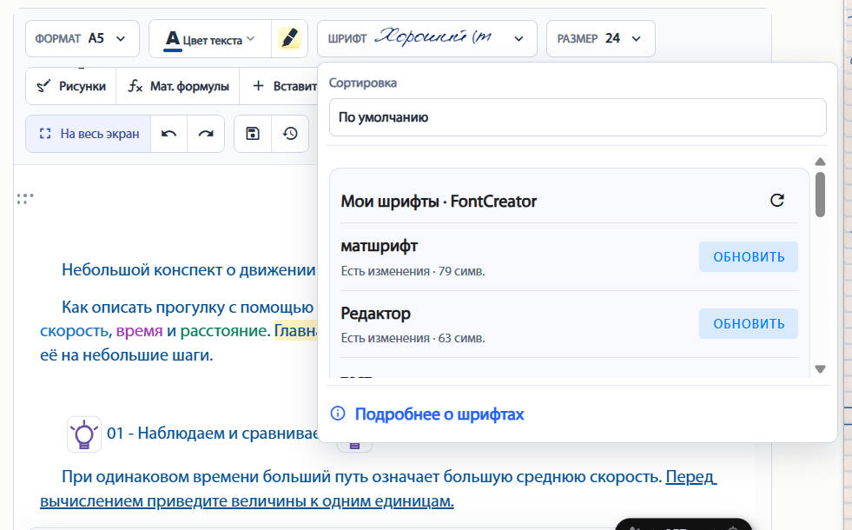
Task: Save the document with the floppy icon
Action: coord(253,134)
